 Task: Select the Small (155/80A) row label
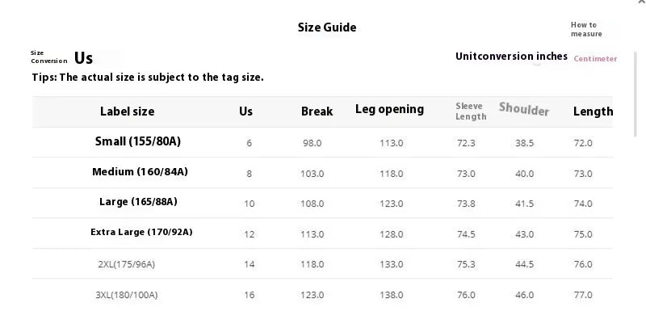click(x=138, y=142)
